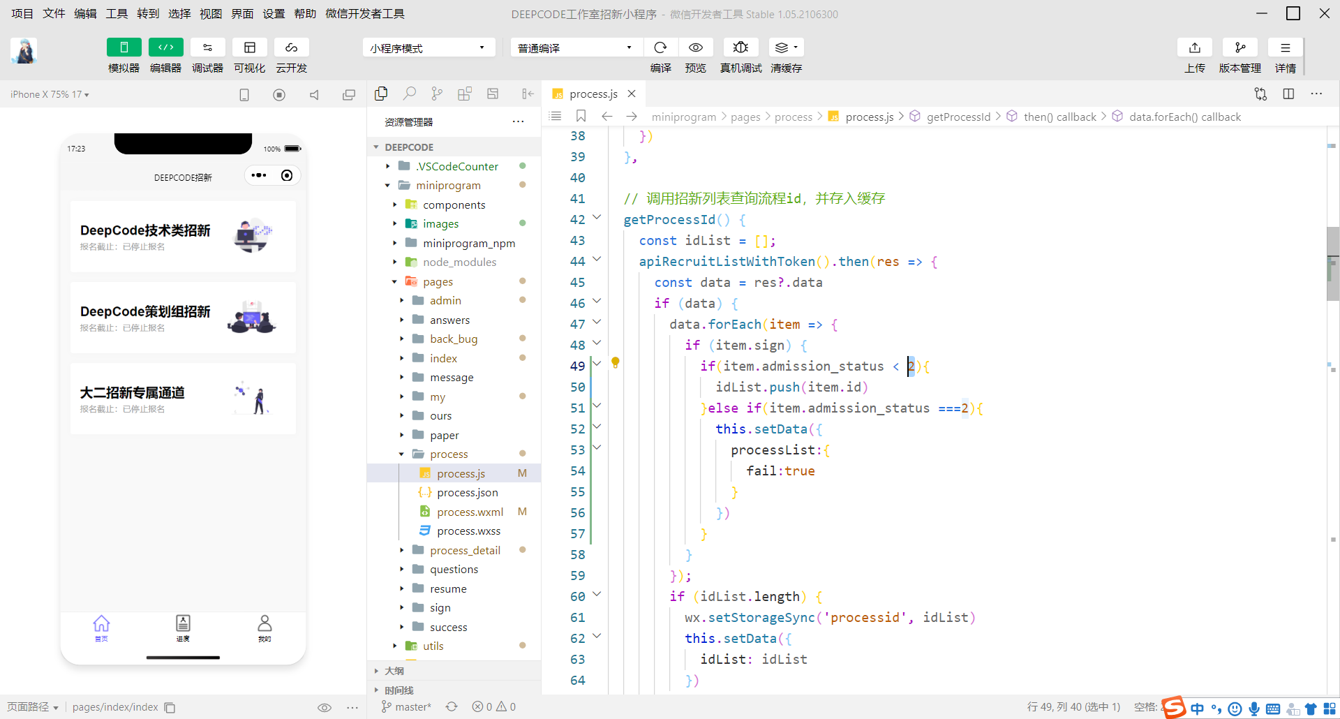Expand the components folder
1340x719 pixels.
pyautogui.click(x=454, y=205)
